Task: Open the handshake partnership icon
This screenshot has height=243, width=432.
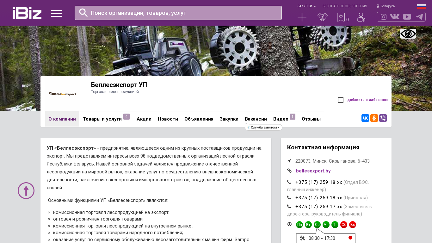Action: click(323, 17)
